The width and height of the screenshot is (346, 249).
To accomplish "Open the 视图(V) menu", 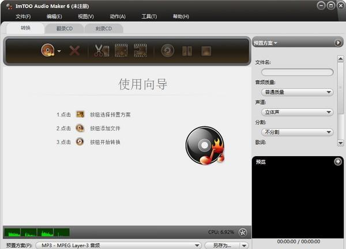I will [x=86, y=17].
